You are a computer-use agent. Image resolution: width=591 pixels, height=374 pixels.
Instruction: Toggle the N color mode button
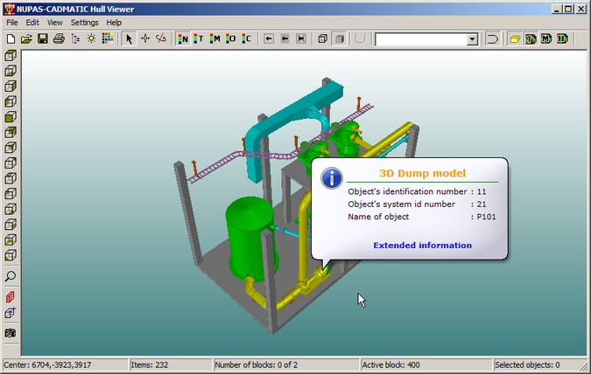tap(183, 38)
